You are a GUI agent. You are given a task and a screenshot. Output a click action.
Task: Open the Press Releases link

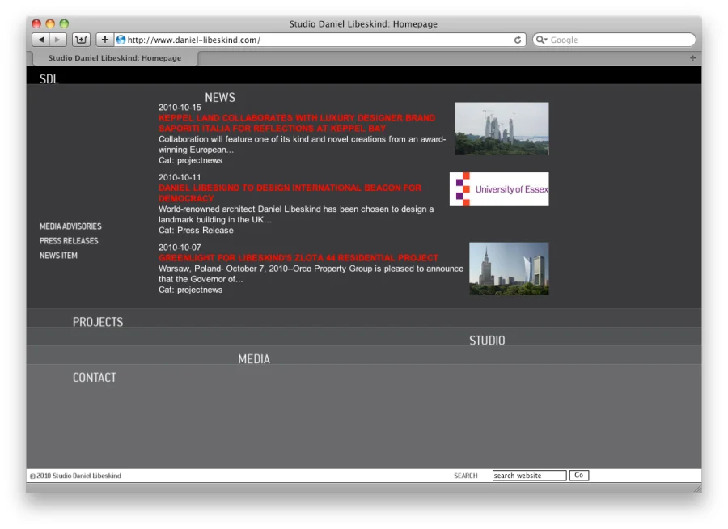(x=69, y=241)
